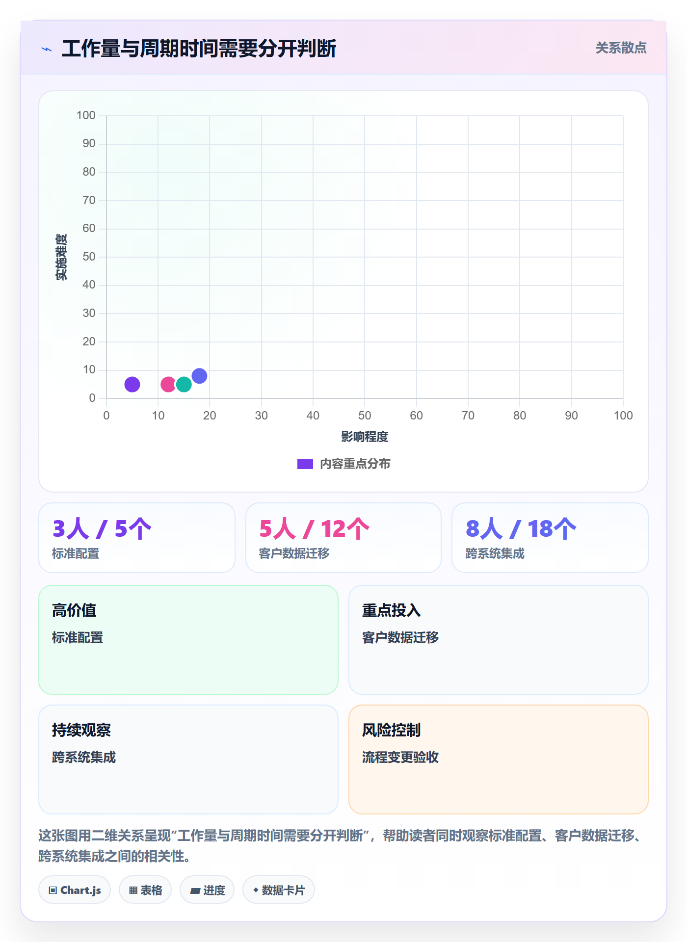Click the Chart.js tag chip
This screenshot has height=942, width=687.
pyautogui.click(x=75, y=890)
